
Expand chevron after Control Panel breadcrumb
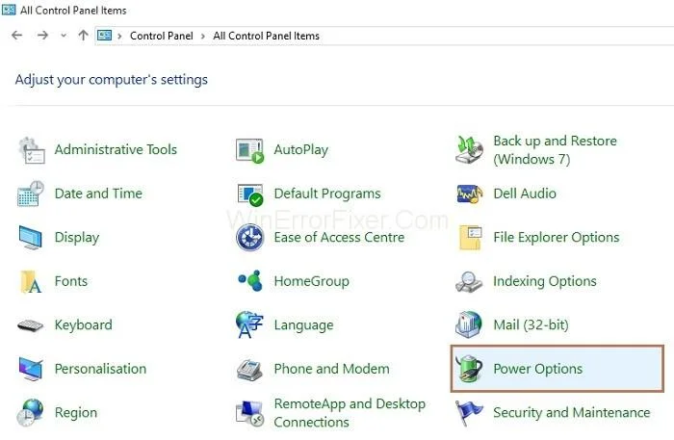pyautogui.click(x=203, y=36)
